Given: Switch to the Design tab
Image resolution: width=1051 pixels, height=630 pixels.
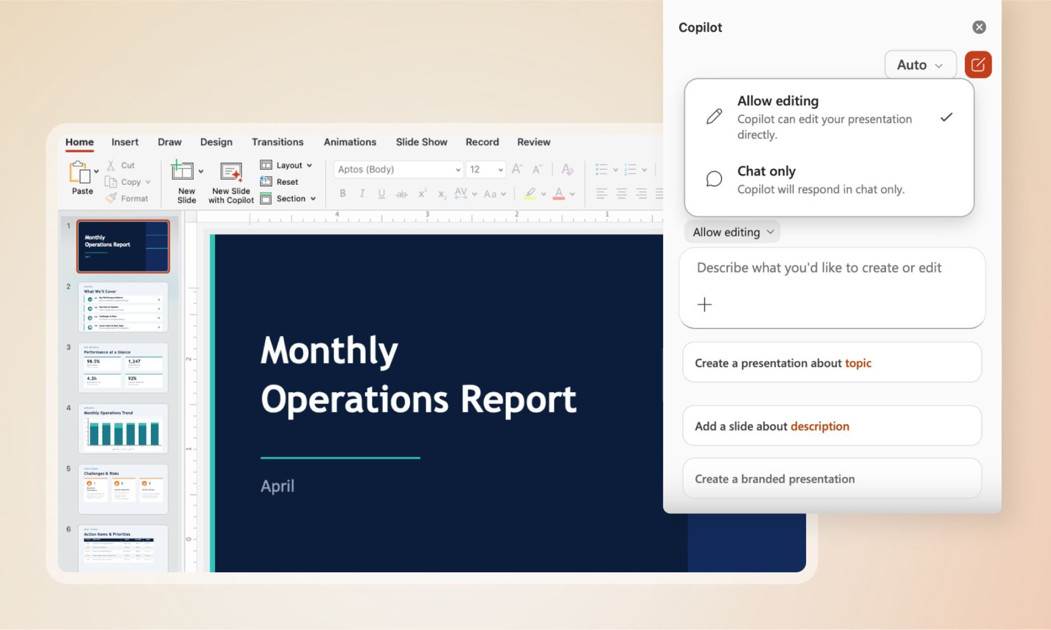Looking at the screenshot, I should [216, 142].
